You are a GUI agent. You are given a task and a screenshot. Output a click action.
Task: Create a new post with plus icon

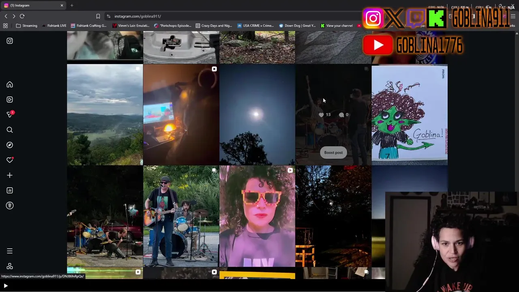[x=10, y=175]
